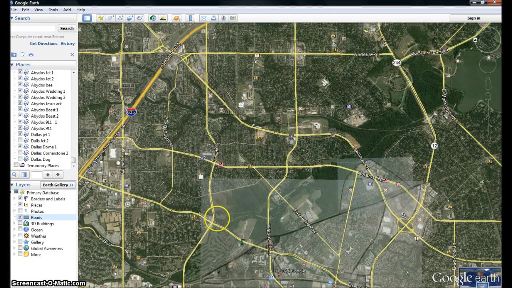Disable the Roads layer checkbox
The width and height of the screenshot is (512, 288).
coord(20,217)
